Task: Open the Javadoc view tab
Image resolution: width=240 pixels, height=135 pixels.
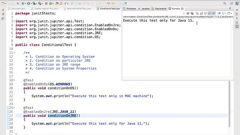Action: [144, 9]
